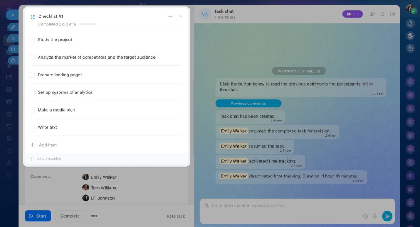420x227 pixels.
Task: Click Emily Walker in "resumed the task" message
Action: (x=233, y=146)
